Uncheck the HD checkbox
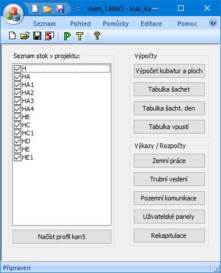The width and height of the screenshot is (221, 273). [x=17, y=141]
